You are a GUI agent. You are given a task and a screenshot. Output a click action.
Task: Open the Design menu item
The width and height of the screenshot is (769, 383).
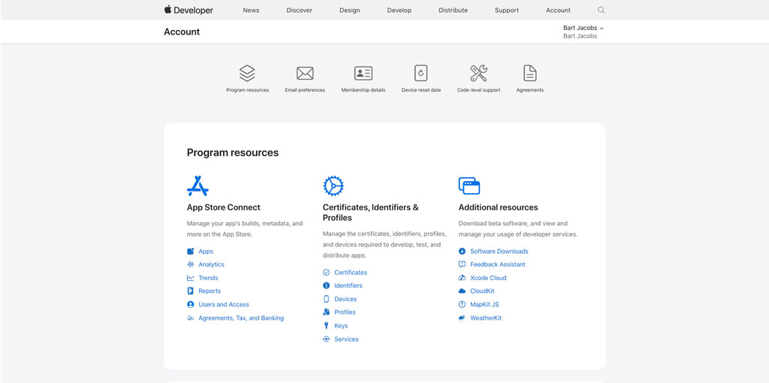350,11
